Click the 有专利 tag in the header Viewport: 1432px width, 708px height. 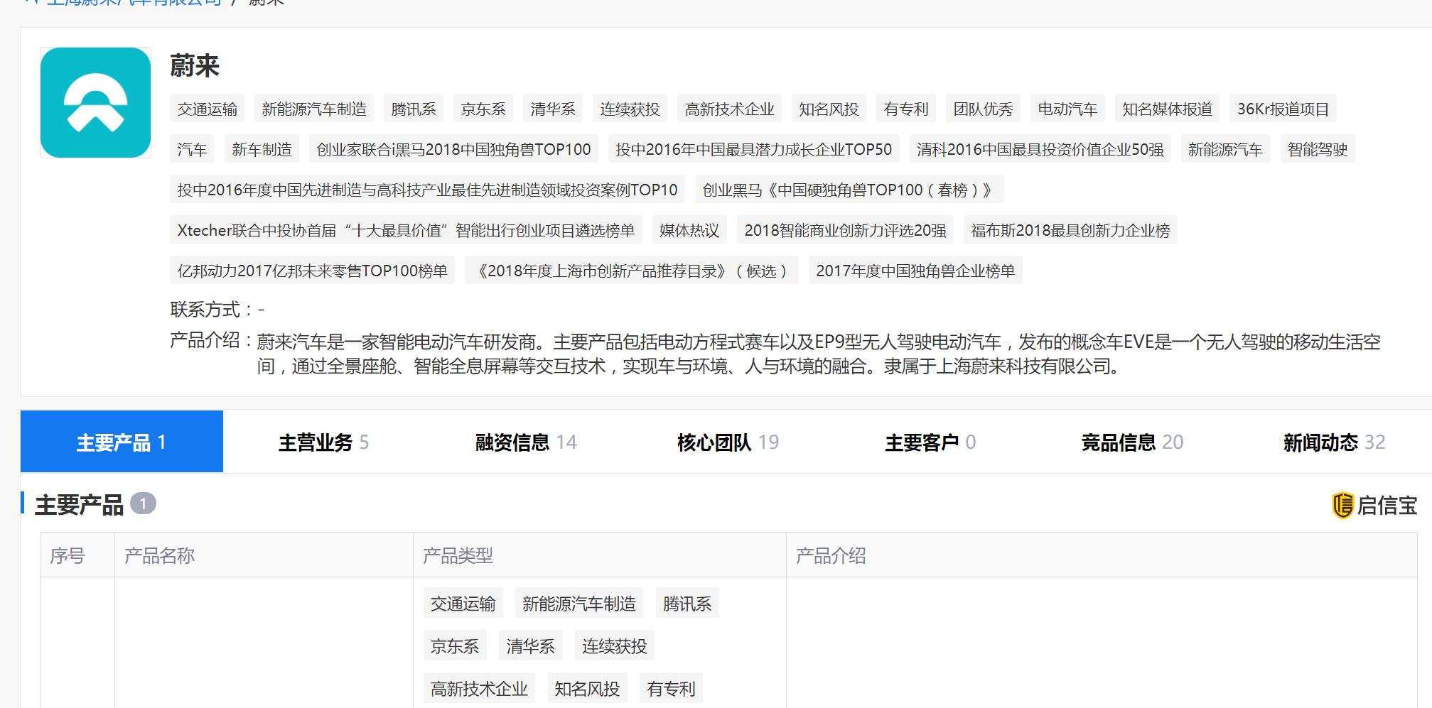[906, 109]
